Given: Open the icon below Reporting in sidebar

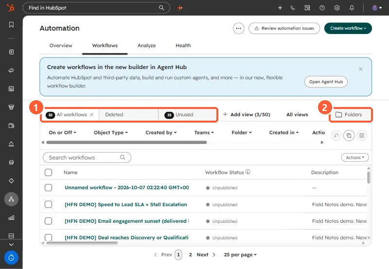Looking at the screenshot, I should click(x=11, y=236).
